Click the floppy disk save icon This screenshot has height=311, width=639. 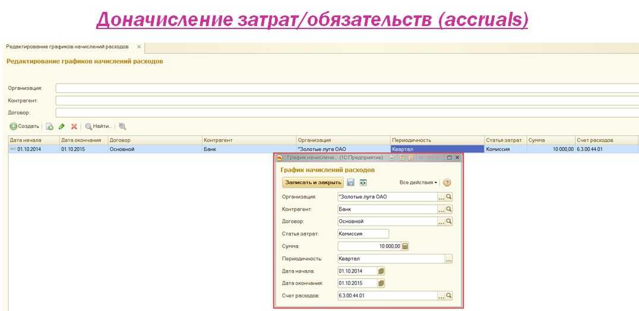[x=350, y=182]
